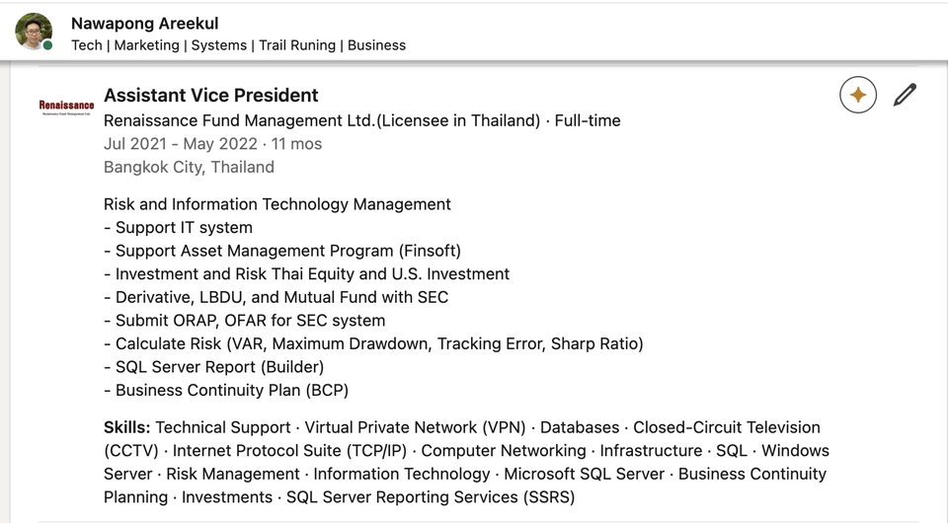The width and height of the screenshot is (948, 523).
Task: Click the green online status dot
Action: point(48,45)
